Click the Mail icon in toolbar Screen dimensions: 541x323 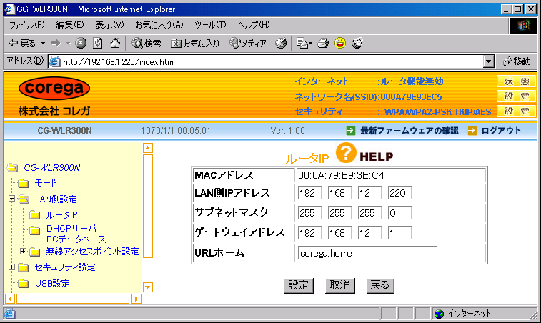[x=304, y=43]
